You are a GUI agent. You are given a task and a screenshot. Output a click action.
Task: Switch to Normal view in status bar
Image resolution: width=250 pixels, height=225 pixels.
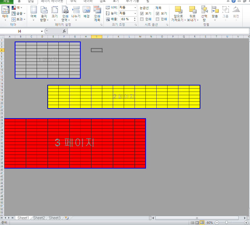(x=193, y=223)
